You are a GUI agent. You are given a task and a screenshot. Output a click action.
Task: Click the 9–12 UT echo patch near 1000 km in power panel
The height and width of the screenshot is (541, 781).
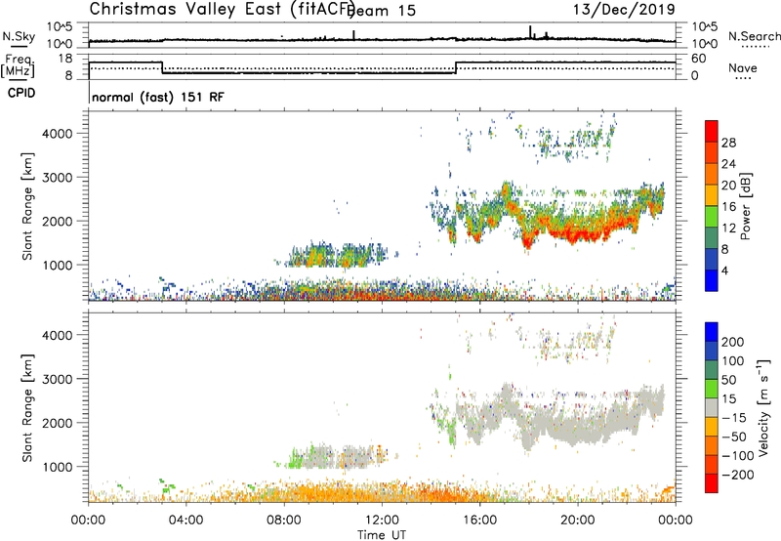[x=336, y=255]
